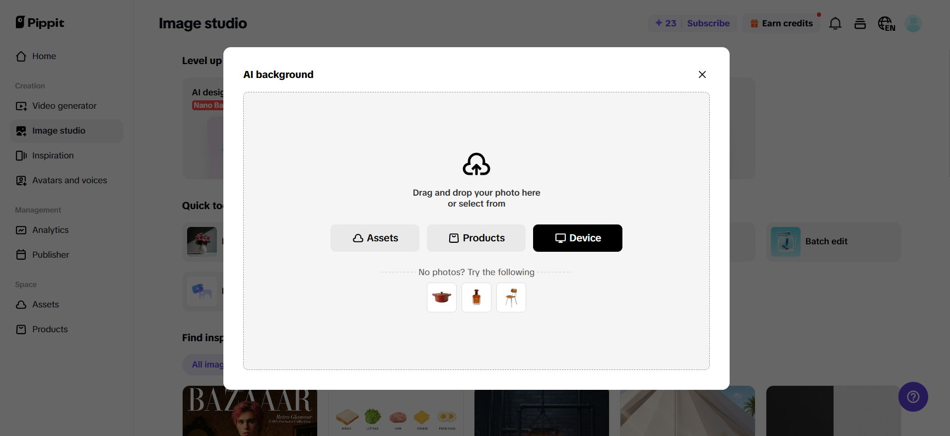Open Avatars and voices page
Screen dimensions: 950x436
pyautogui.click(x=67, y=180)
